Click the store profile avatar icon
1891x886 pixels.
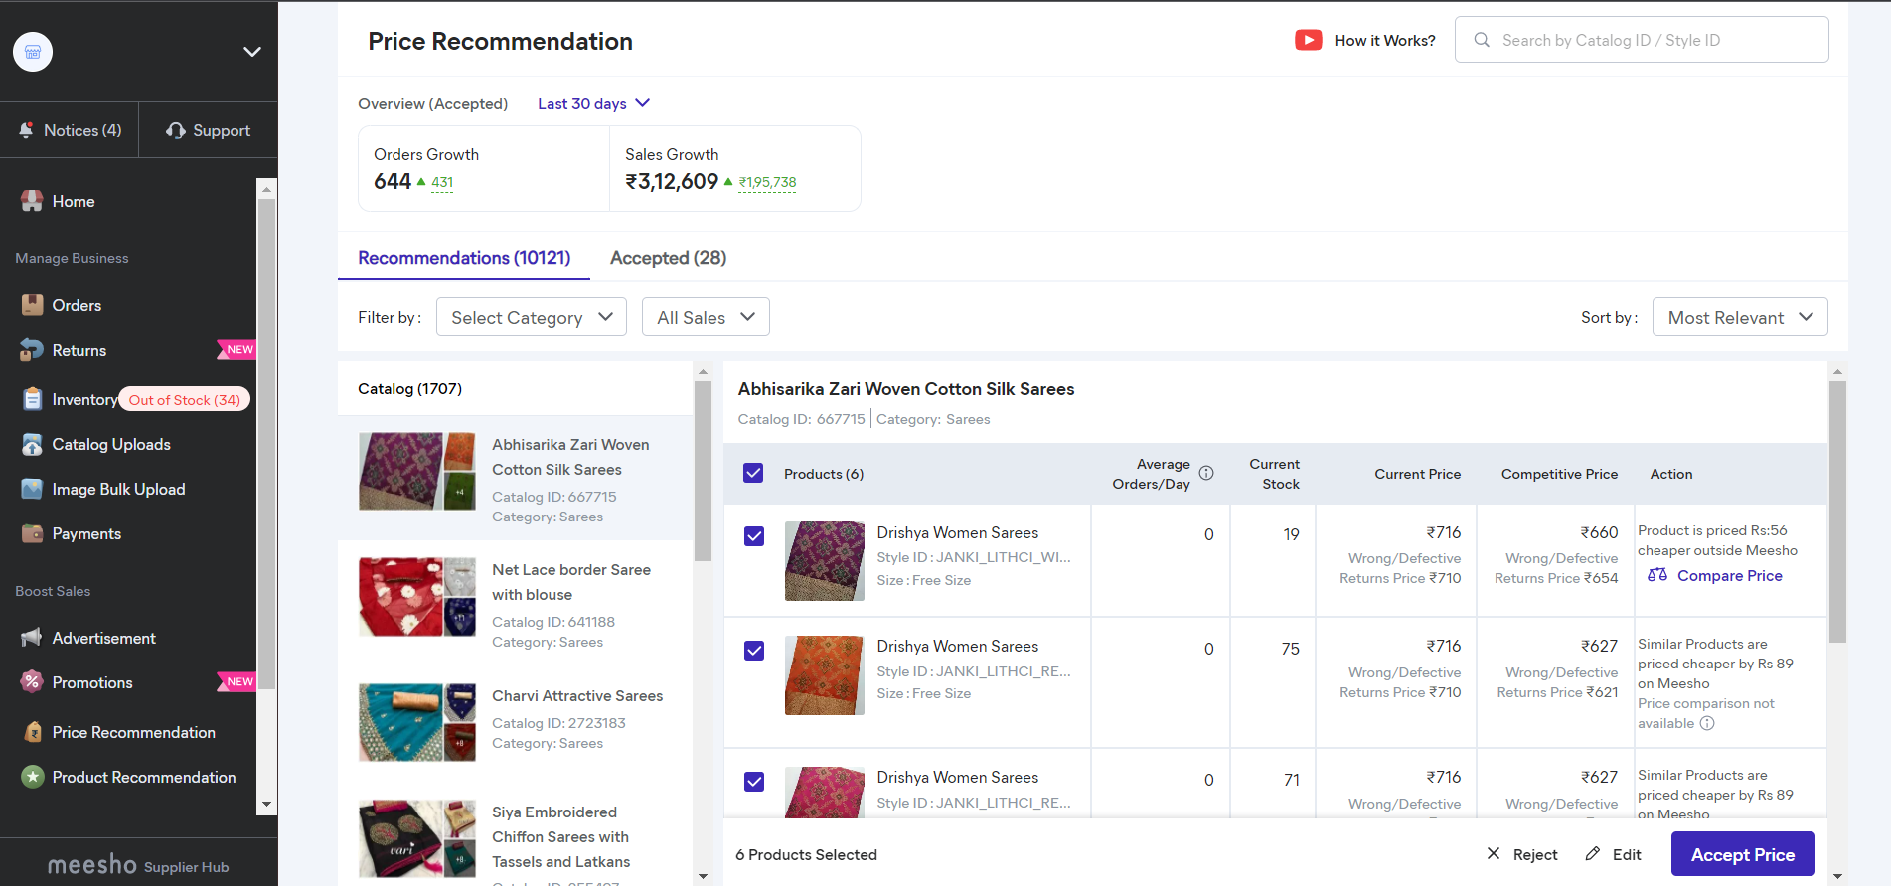(33, 52)
